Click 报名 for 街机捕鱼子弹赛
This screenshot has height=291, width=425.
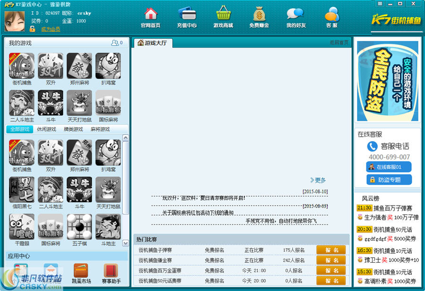coord(331,249)
